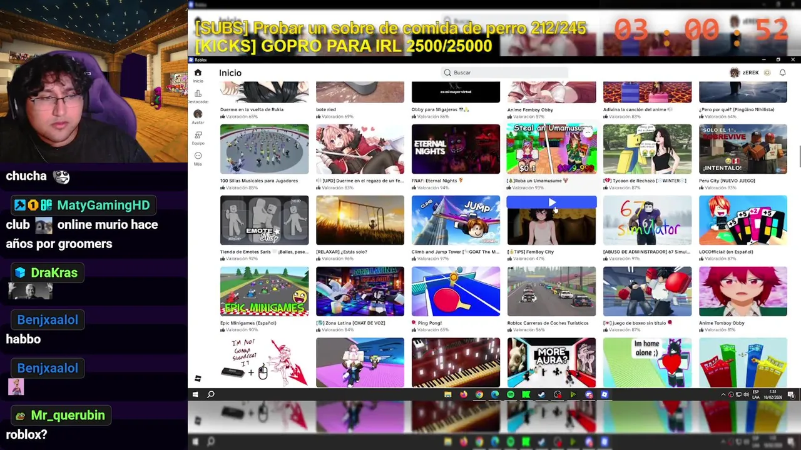Open the Inicio home icon in Roblox sidebar
This screenshot has width=801, height=450.
pyautogui.click(x=198, y=72)
